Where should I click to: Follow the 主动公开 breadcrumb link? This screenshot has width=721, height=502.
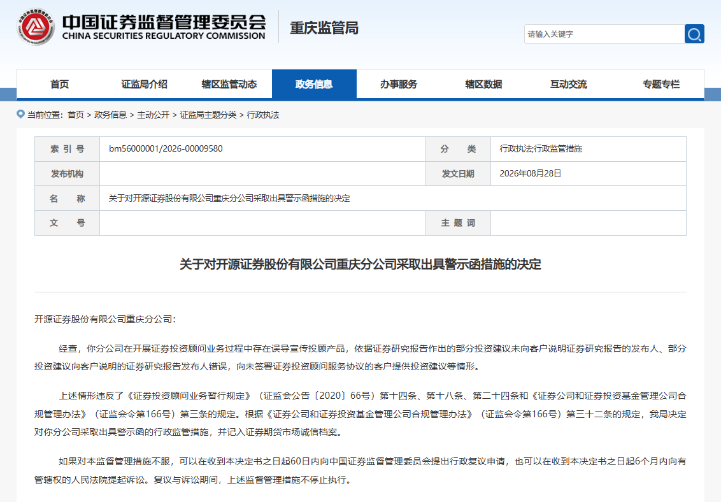point(153,115)
